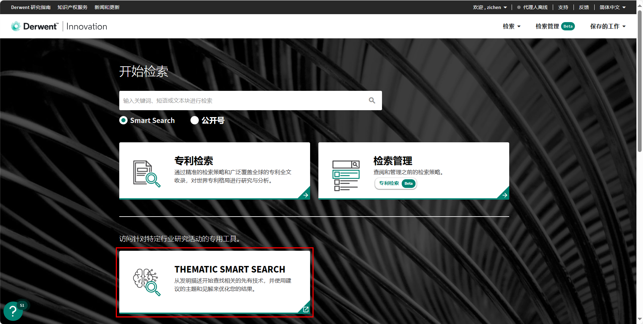Open the 专利检索 card title
Screen dimensions: 643x324
194,161
